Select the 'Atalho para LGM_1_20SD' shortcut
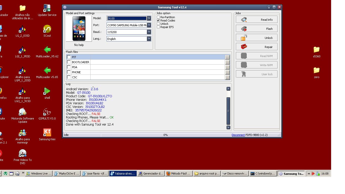This screenshot has height=194, width=345. 22,74
